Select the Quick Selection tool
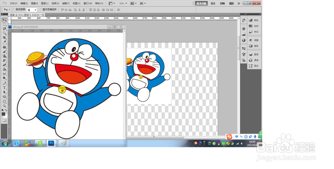334x169 pixels. click(4, 33)
